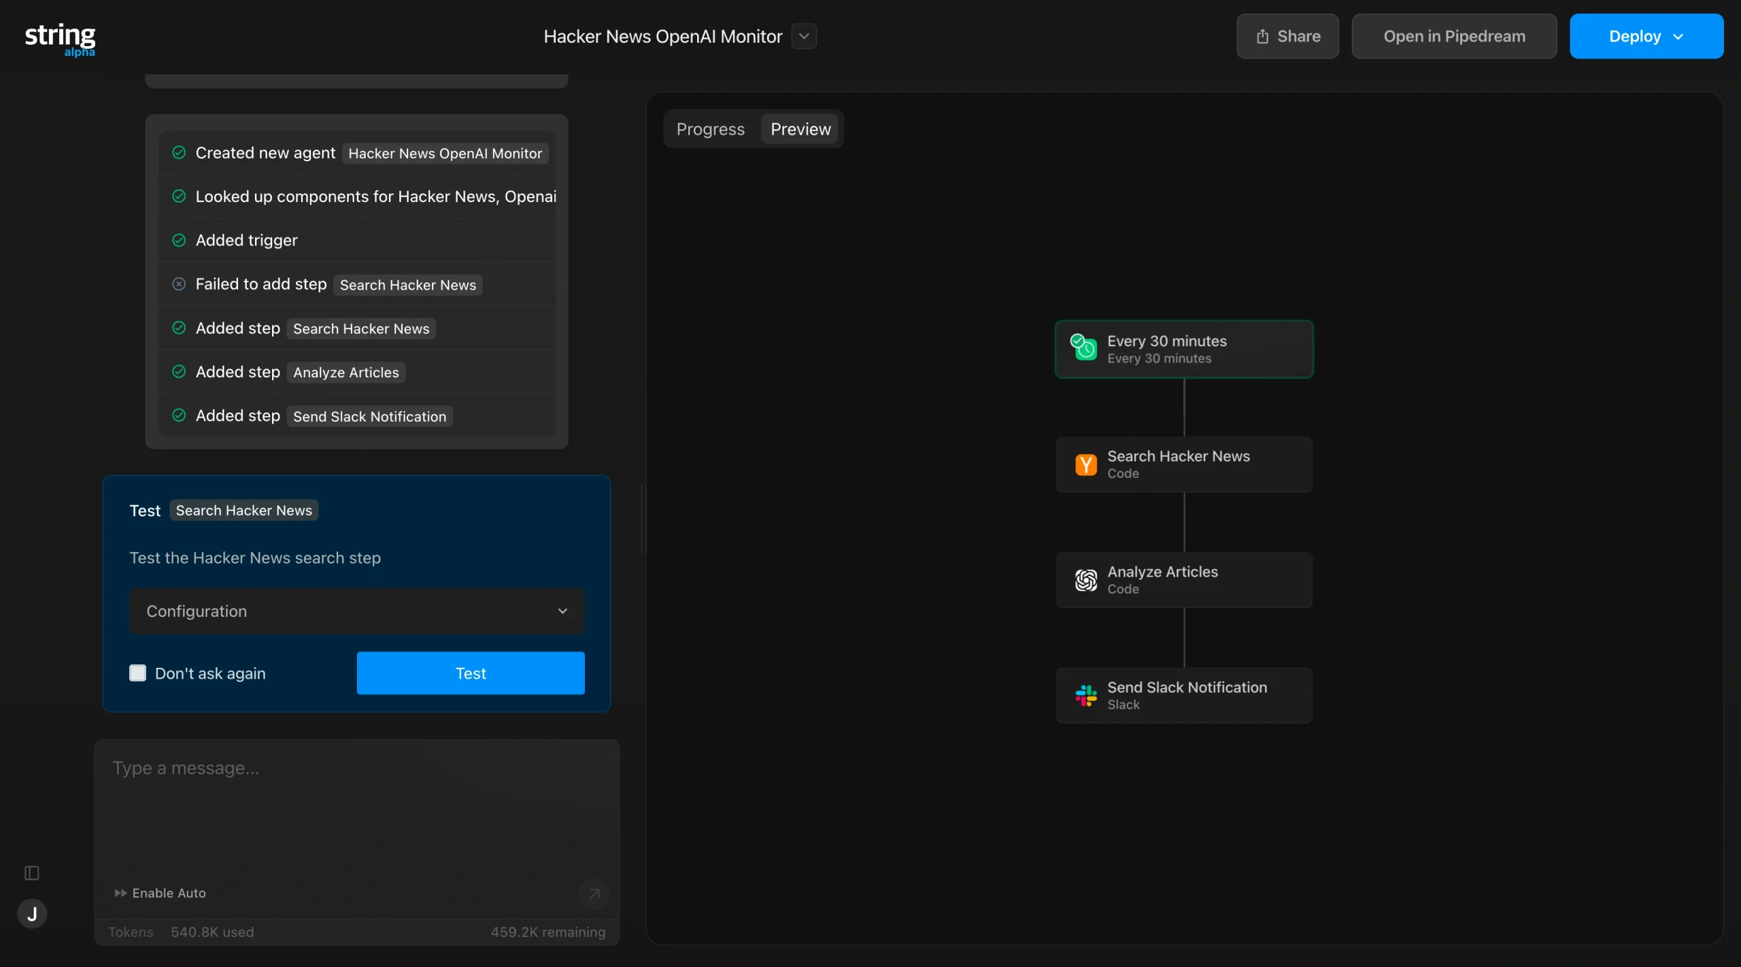The width and height of the screenshot is (1741, 967).
Task: Click the send message arrow icon
Action: pyautogui.click(x=594, y=893)
